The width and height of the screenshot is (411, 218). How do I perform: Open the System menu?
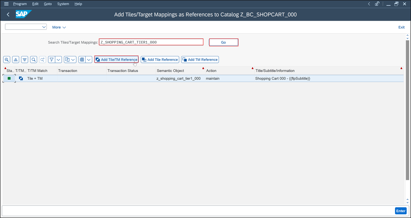(x=63, y=4)
